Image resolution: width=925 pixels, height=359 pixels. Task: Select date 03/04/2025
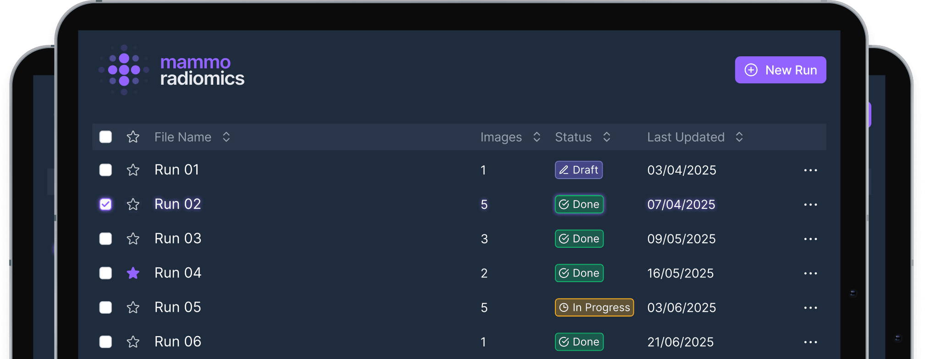tap(682, 170)
